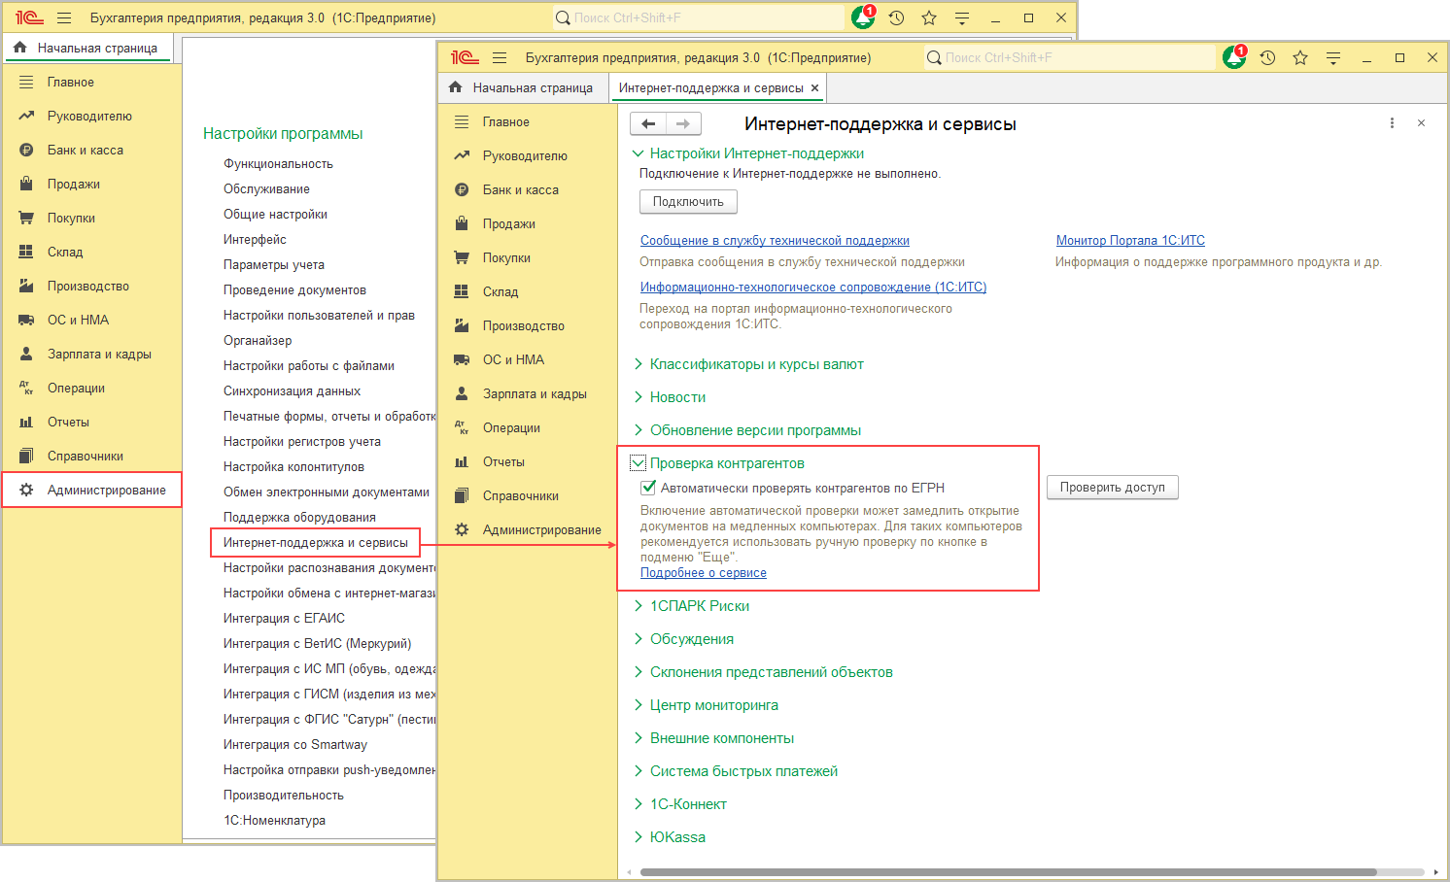Click horizontal scrollbar at bottom of form
This screenshot has height=882, width=1450.
(1007, 872)
